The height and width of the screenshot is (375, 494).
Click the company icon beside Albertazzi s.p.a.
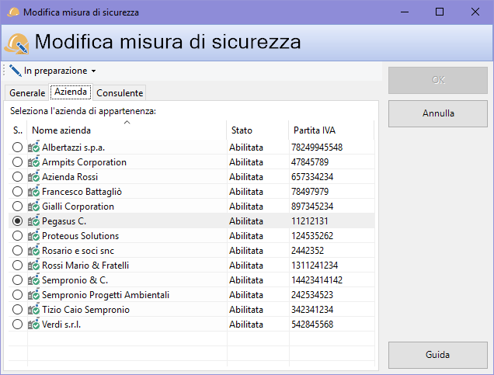click(33, 147)
